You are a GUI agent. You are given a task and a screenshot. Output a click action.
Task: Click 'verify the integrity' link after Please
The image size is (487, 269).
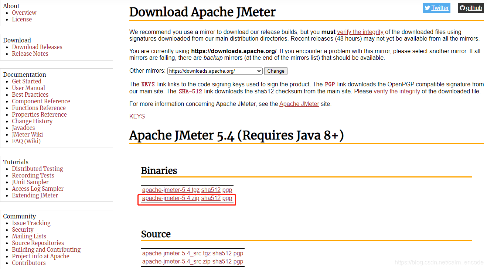(397, 92)
